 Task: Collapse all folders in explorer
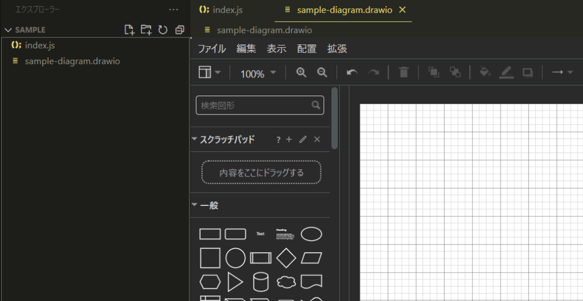click(180, 30)
